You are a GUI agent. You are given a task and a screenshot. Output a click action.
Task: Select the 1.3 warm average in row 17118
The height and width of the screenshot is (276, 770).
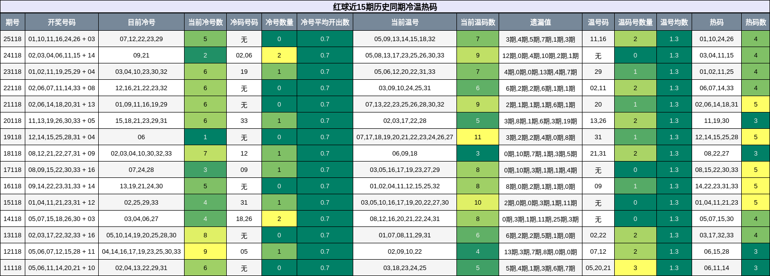pyautogui.click(x=674, y=169)
